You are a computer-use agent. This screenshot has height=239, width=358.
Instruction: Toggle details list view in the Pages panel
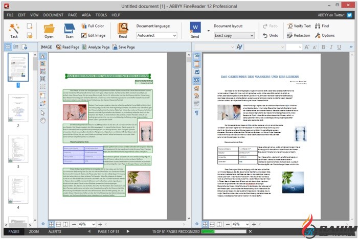tap(16, 47)
